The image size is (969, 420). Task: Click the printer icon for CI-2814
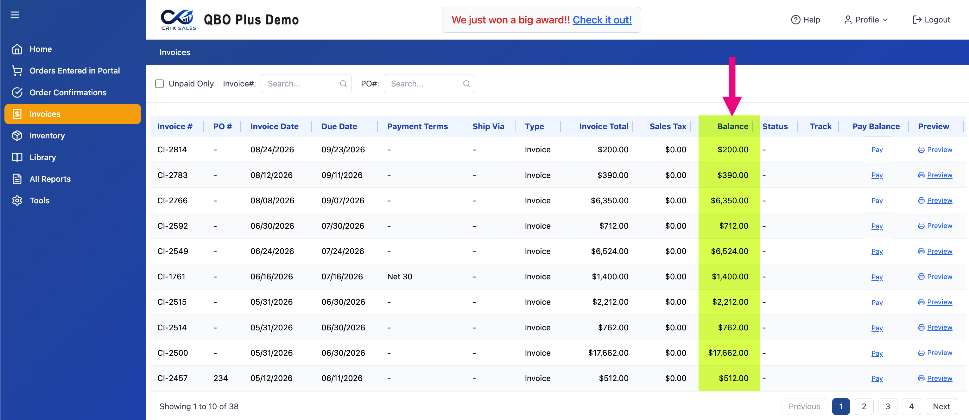tap(921, 150)
